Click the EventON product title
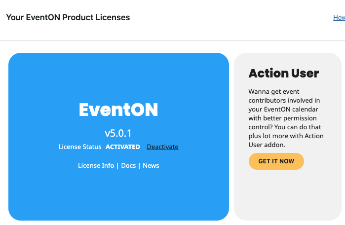Viewport: 345px width, 225px height. [x=118, y=110]
